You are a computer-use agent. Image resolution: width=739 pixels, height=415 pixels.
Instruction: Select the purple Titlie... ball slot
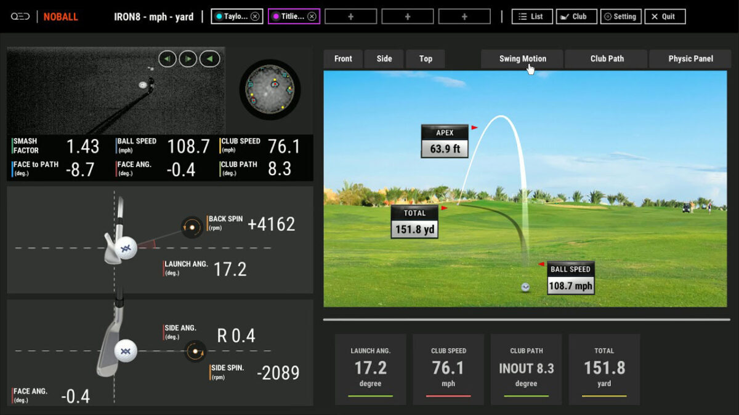click(288, 17)
